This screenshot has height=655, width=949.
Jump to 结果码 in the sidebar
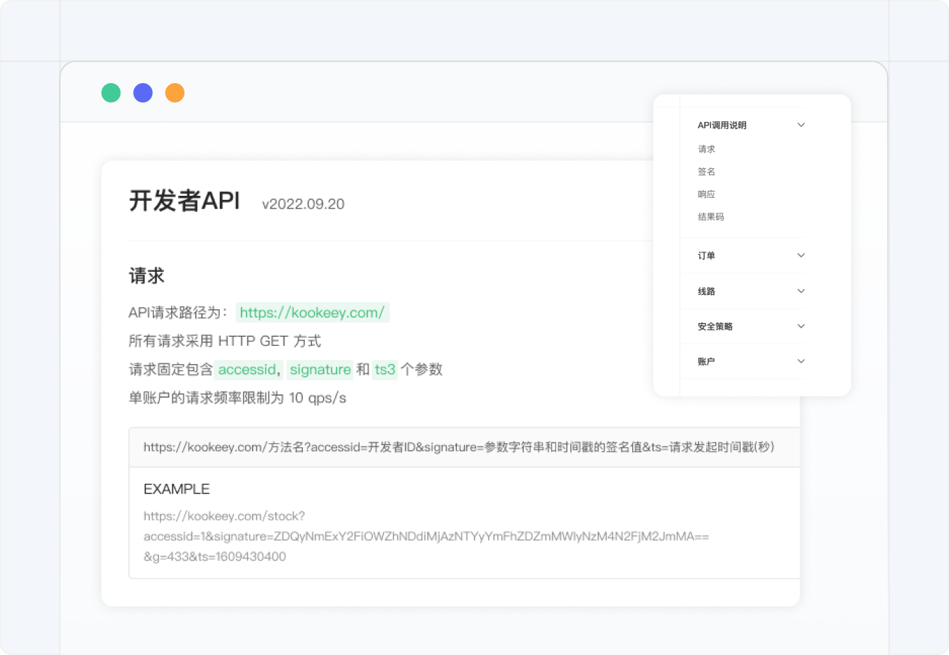pyautogui.click(x=710, y=217)
